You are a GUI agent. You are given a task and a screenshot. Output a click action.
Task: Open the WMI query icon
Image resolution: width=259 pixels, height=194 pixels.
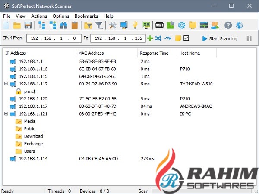point(159,25)
